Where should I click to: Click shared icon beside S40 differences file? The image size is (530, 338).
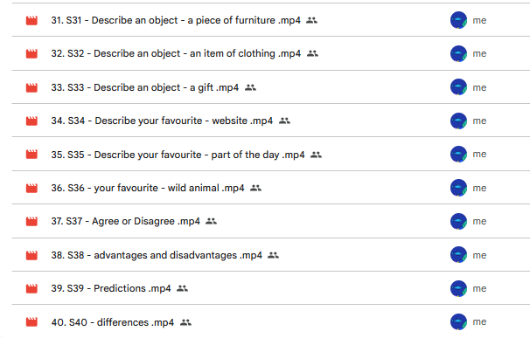pos(185,322)
